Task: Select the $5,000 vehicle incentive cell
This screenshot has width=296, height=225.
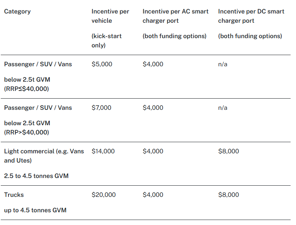Action: click(102, 64)
